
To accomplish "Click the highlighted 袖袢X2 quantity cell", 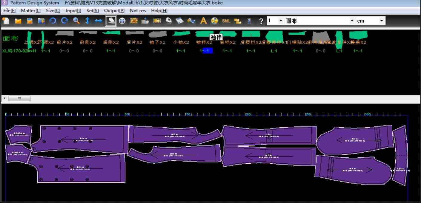I will pos(208,51).
